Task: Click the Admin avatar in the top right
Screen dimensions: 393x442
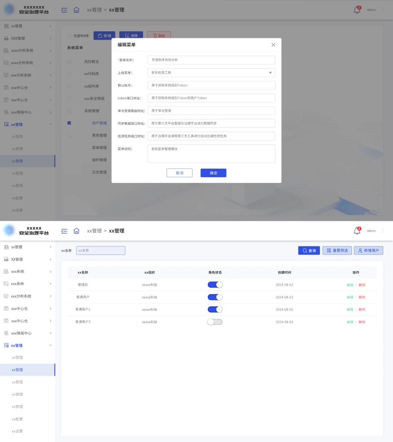Action: tap(371, 9)
